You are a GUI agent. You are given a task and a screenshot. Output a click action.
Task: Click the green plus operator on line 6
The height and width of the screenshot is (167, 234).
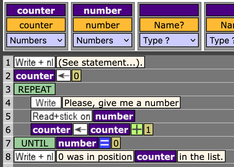pos(136,130)
